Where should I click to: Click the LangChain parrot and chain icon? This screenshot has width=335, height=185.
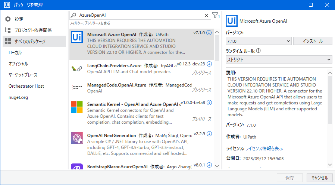[x=77, y=69]
